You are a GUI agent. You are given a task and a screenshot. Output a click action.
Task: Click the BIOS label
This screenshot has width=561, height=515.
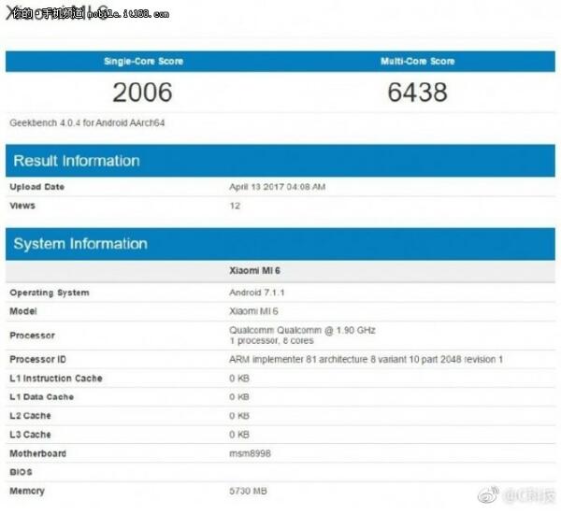(21, 472)
